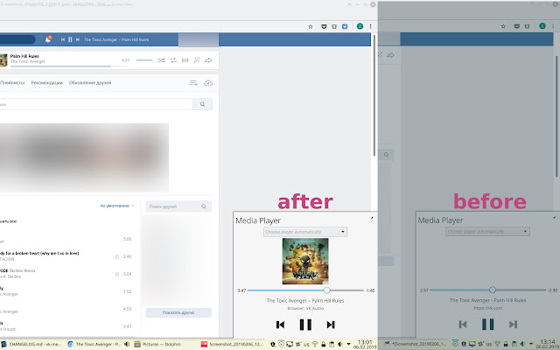The image size is (560, 350).
Task: Toggle shuffle in VK audio player
Action: (x=161, y=60)
